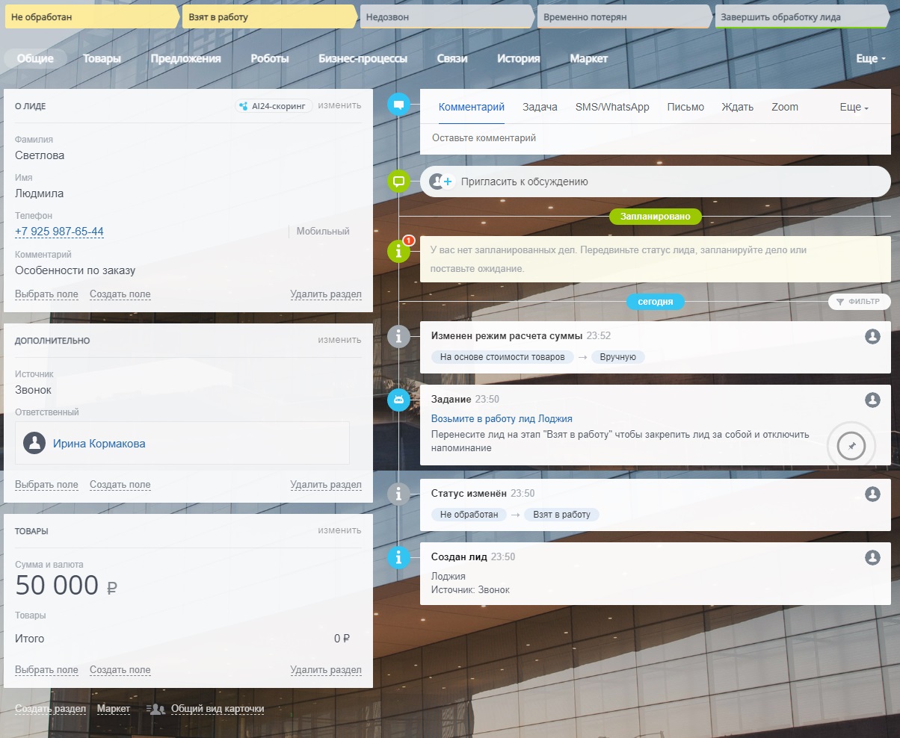This screenshot has width=900, height=738.
Task: Click the Оставьте комментарий input field
Action: pos(656,138)
